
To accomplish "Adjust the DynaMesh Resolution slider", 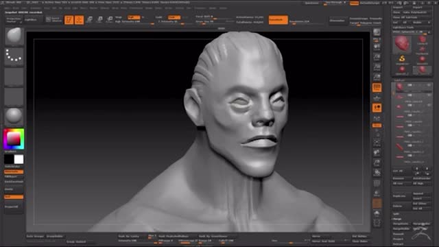I will (x=307, y=21).
